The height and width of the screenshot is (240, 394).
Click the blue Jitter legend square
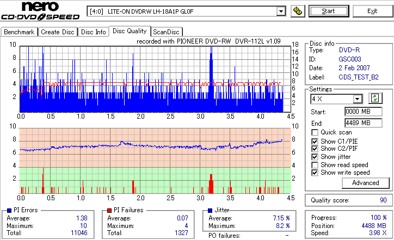[x=210, y=211]
